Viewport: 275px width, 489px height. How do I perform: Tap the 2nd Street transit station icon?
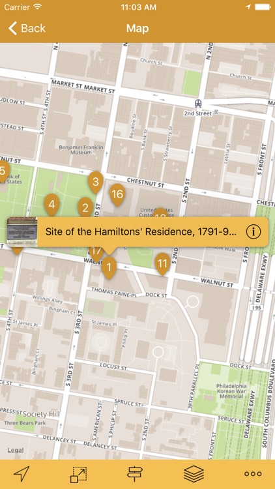click(198, 103)
